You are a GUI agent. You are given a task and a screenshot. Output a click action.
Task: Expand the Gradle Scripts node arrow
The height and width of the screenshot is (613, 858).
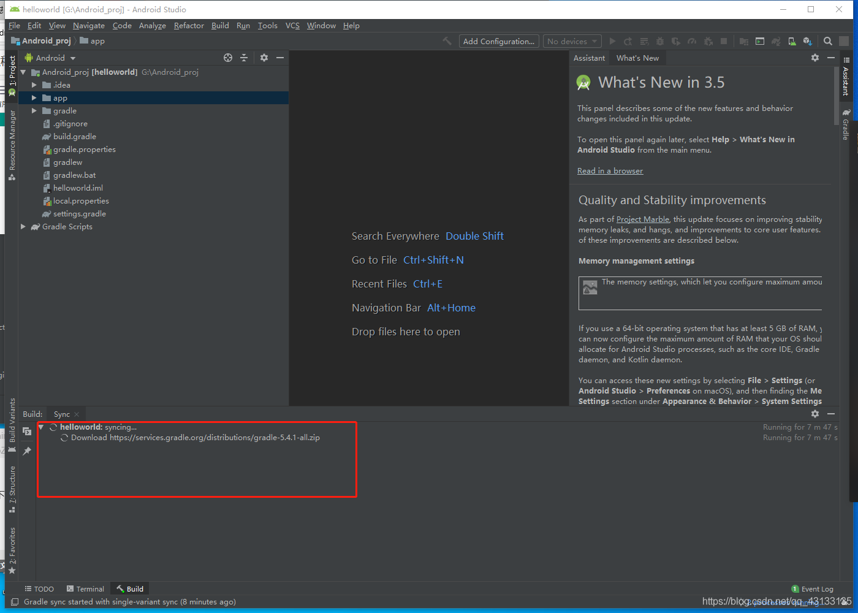(x=23, y=227)
